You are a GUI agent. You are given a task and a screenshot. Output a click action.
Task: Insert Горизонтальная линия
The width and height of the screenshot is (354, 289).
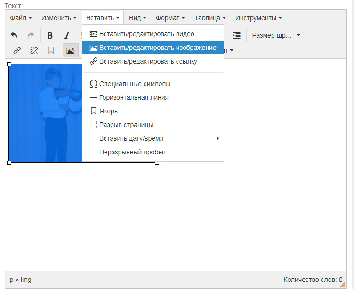pos(153,97)
